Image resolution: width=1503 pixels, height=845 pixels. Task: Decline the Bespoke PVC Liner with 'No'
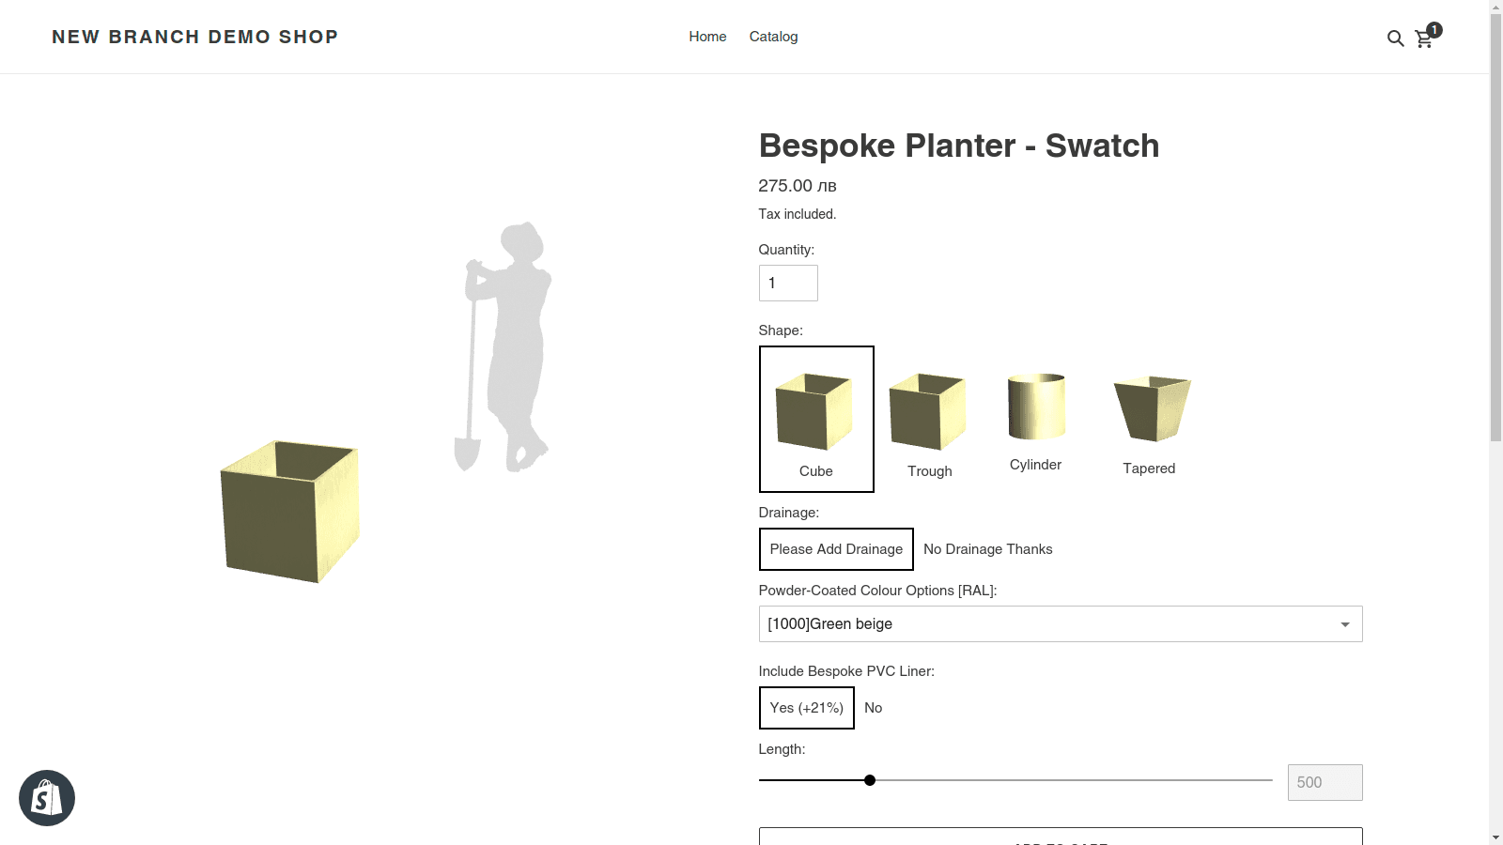tap(873, 708)
